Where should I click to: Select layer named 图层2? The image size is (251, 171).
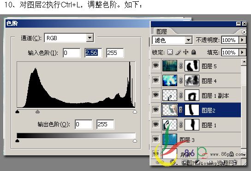click(208, 110)
